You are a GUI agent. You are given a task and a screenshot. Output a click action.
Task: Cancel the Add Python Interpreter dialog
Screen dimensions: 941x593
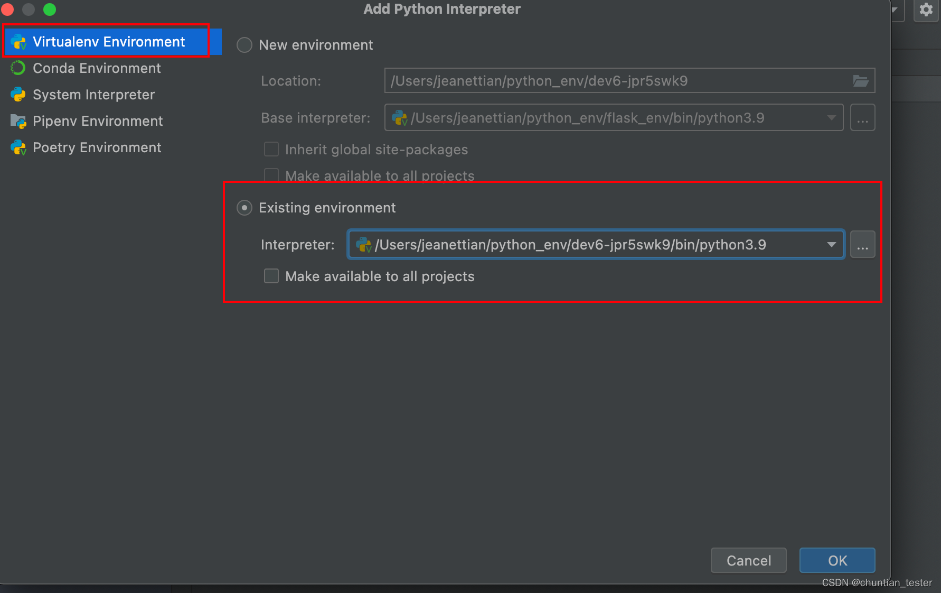pyautogui.click(x=748, y=560)
